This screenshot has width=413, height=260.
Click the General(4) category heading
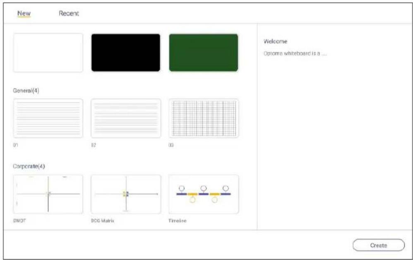(x=26, y=91)
